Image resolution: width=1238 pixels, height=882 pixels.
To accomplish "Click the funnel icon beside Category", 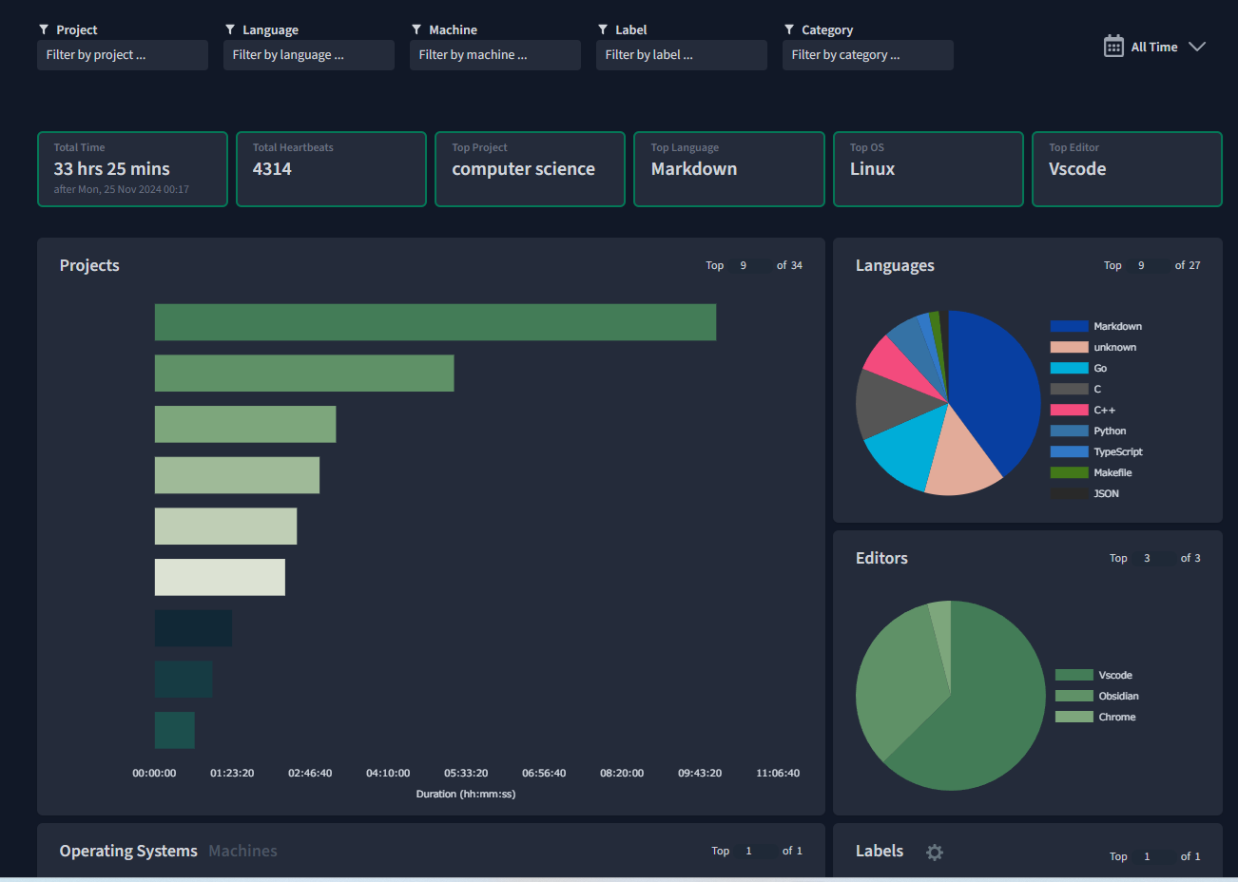I will [x=789, y=29].
